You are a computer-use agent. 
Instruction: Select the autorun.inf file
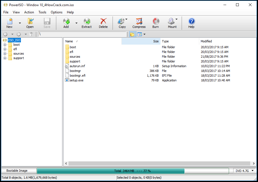pos(77,66)
